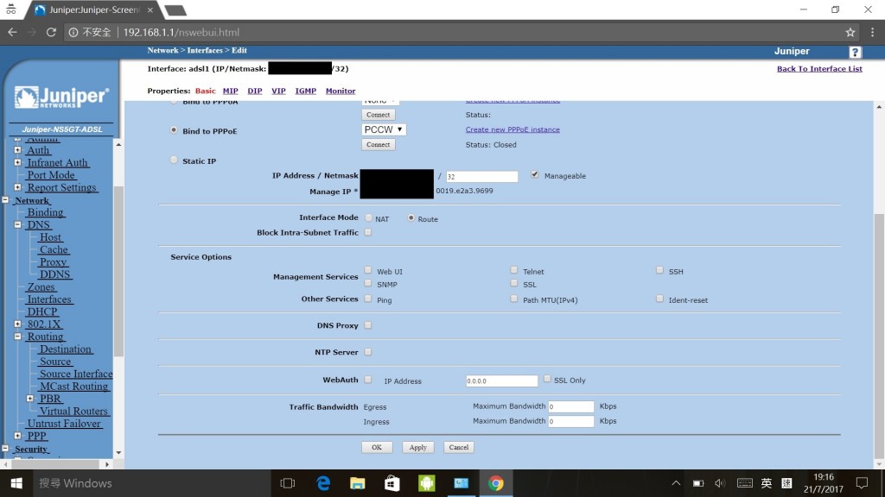Open Task View on the taskbar
The height and width of the screenshot is (497, 885).
[x=287, y=483]
